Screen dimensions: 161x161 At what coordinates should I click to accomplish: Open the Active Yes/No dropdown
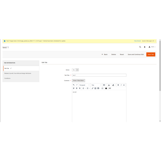75,70
